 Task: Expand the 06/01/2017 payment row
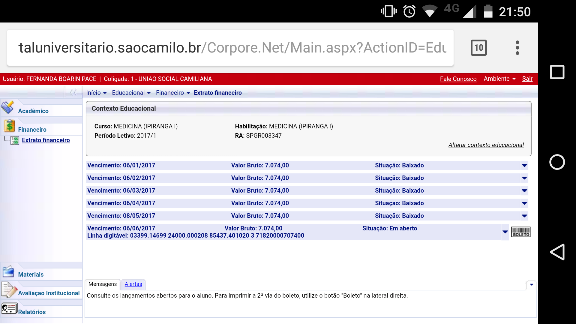coord(524,166)
